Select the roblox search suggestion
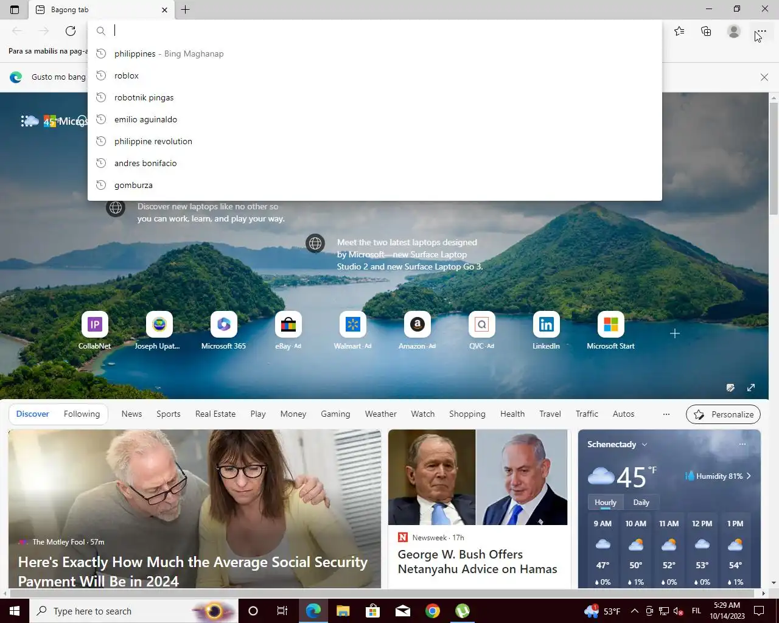779x623 pixels. pyautogui.click(x=375, y=75)
